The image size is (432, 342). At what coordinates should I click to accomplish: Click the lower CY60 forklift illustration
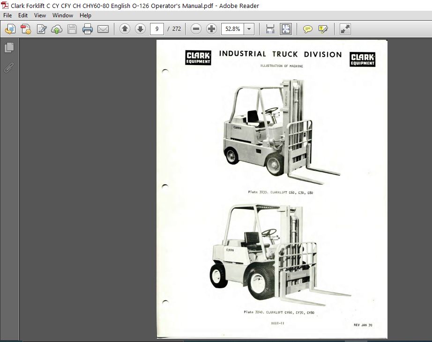(x=280, y=255)
